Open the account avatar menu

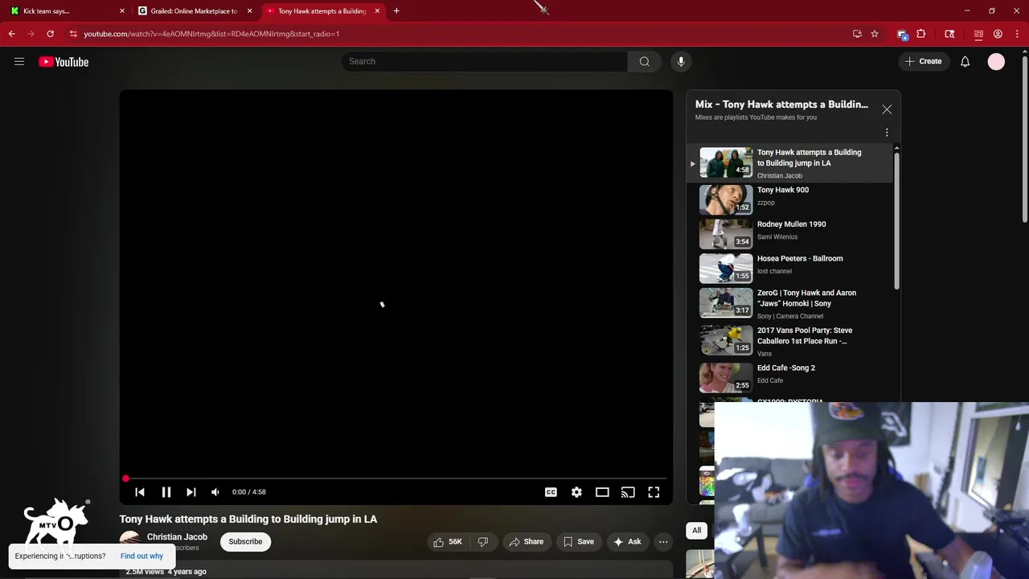996,62
